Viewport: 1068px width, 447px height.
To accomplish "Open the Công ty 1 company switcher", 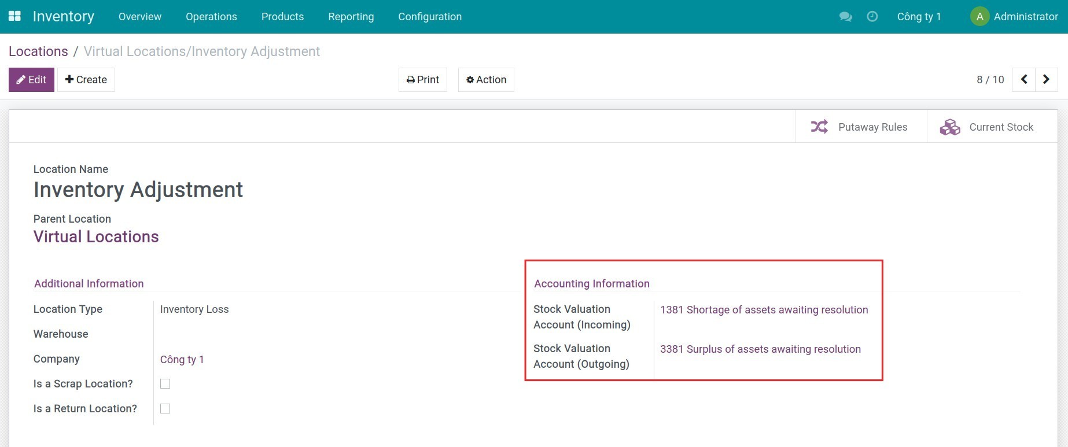I will click(x=918, y=17).
